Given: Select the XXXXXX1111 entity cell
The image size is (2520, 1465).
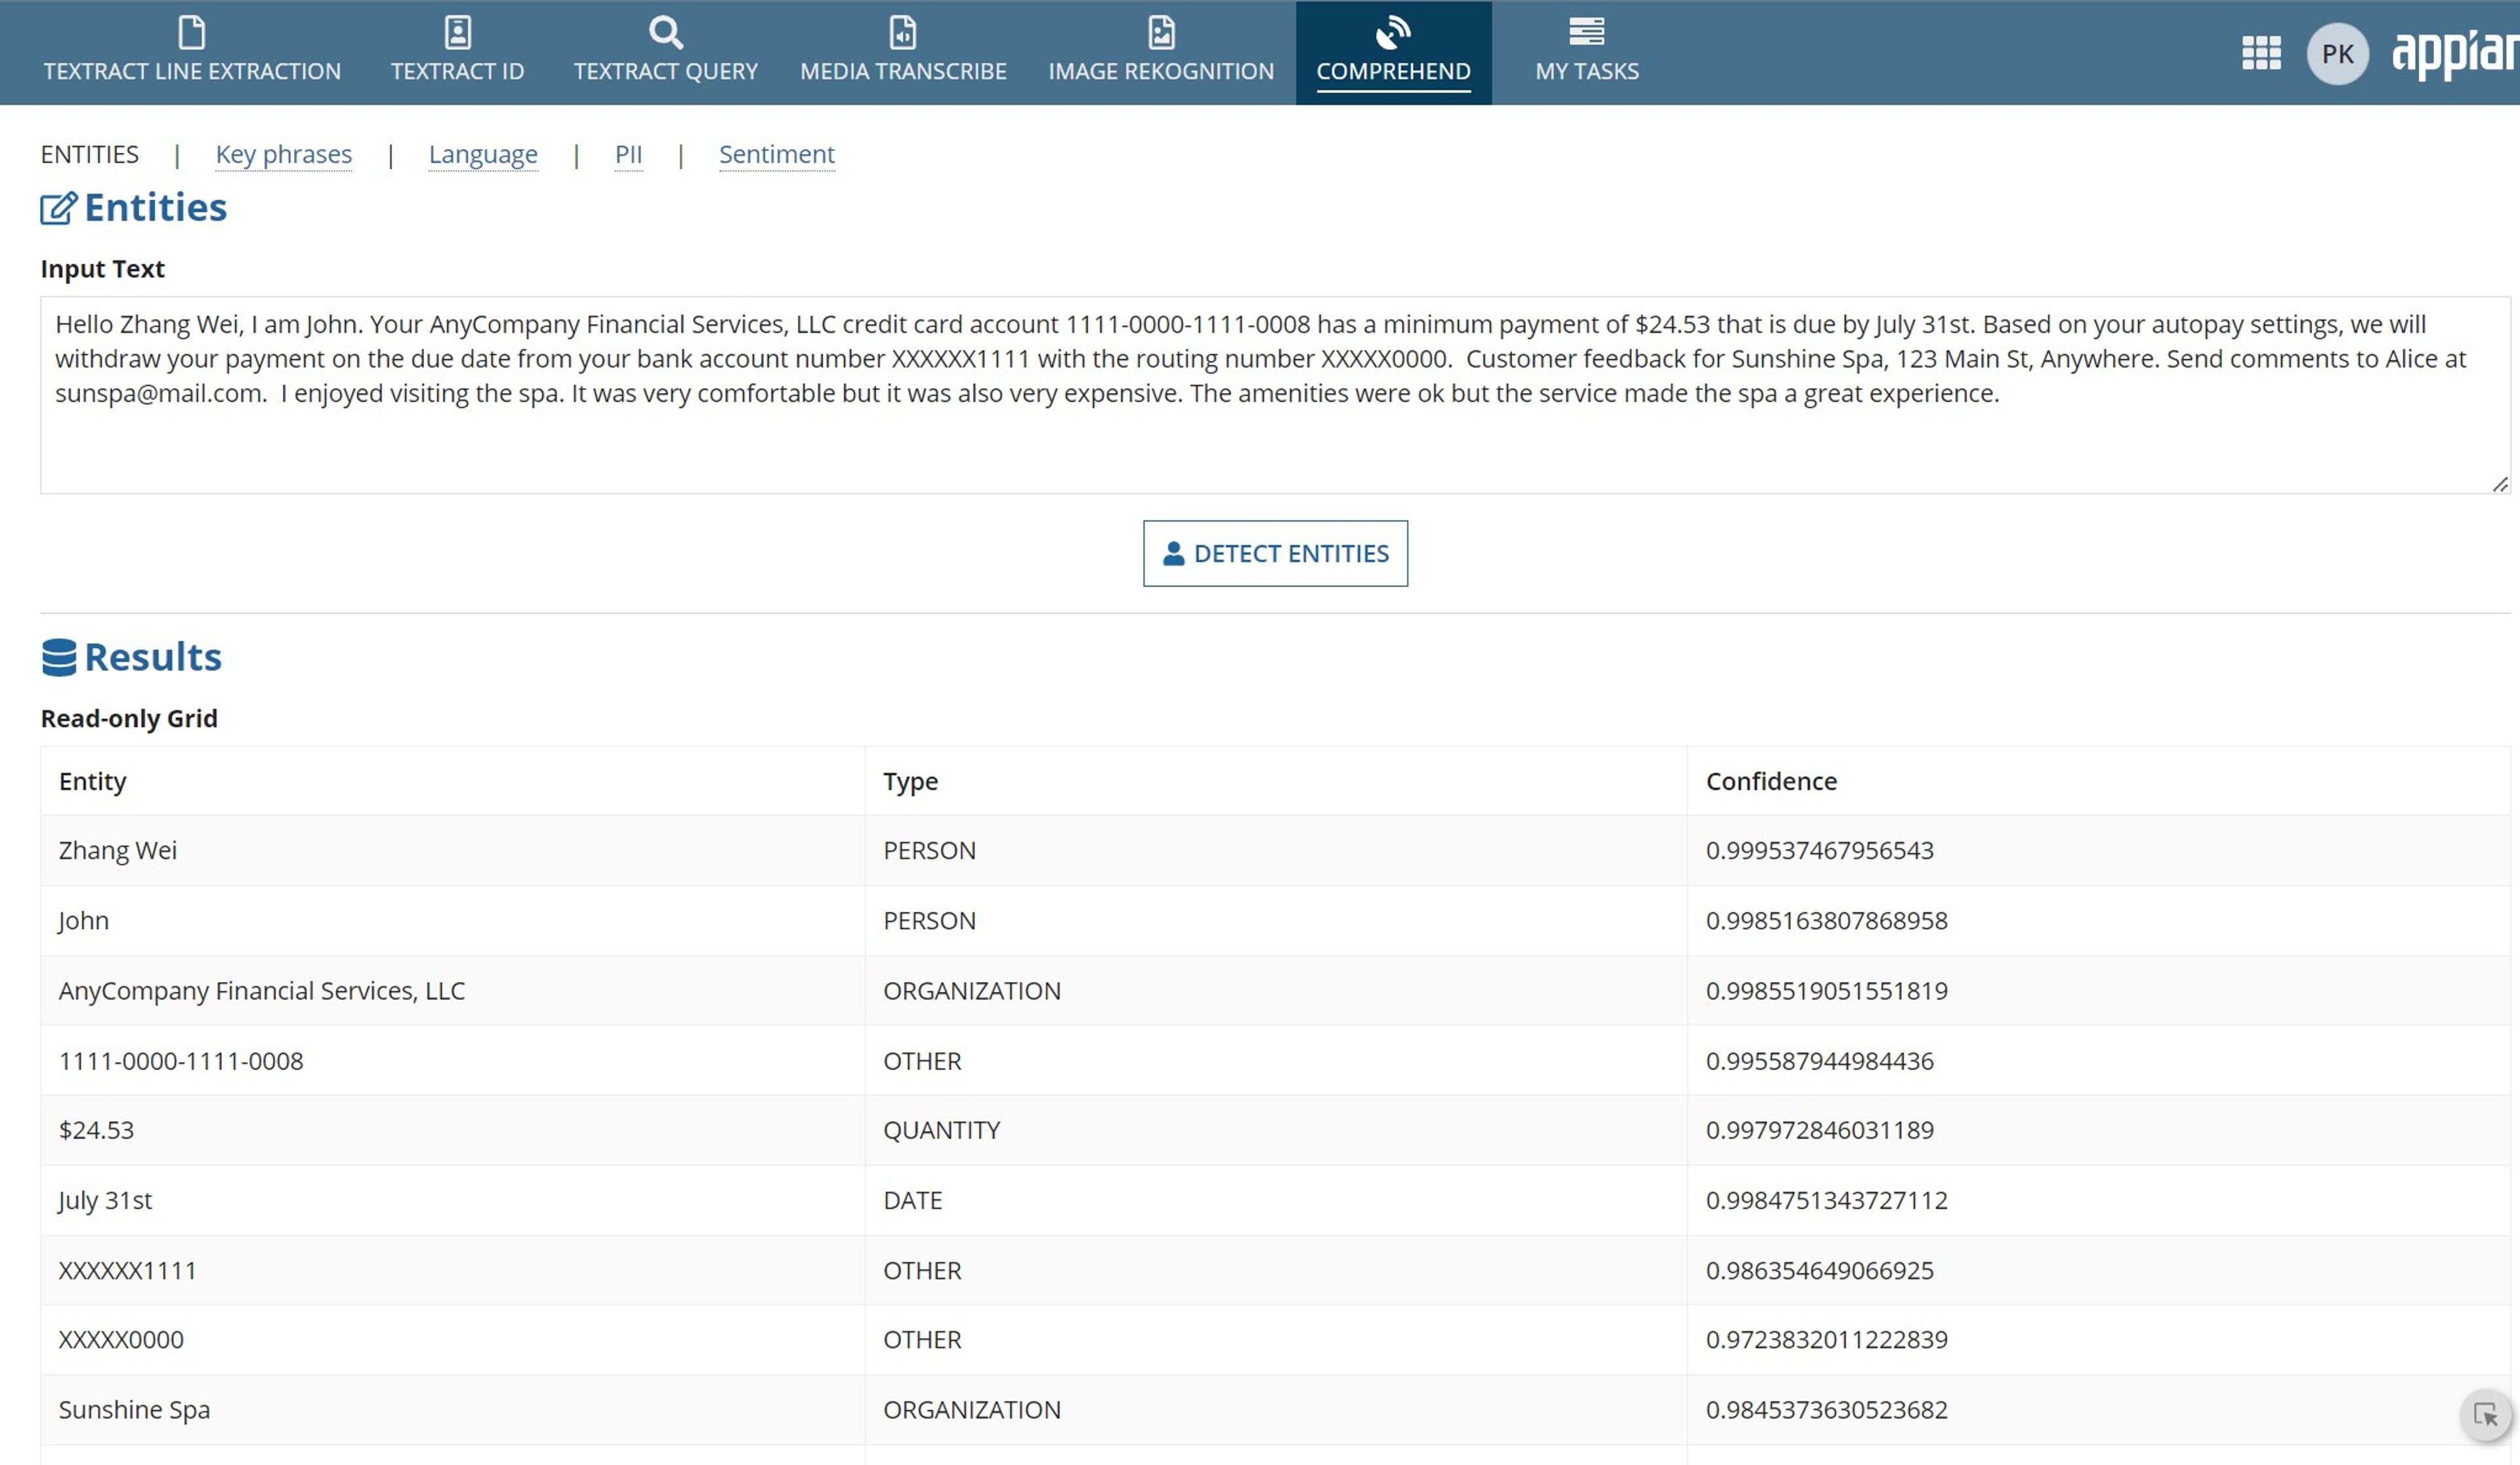Looking at the screenshot, I should (452, 1270).
